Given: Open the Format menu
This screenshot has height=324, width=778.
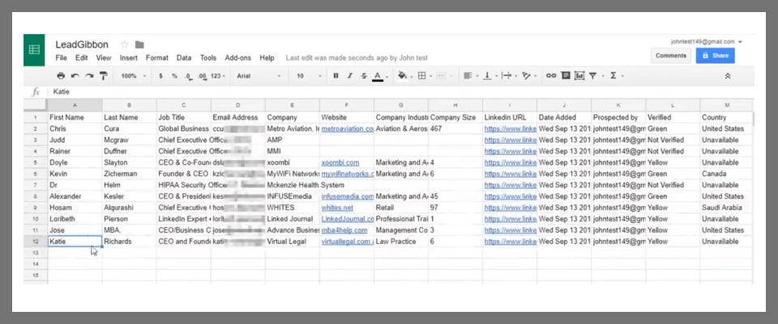Looking at the screenshot, I should click(x=157, y=58).
